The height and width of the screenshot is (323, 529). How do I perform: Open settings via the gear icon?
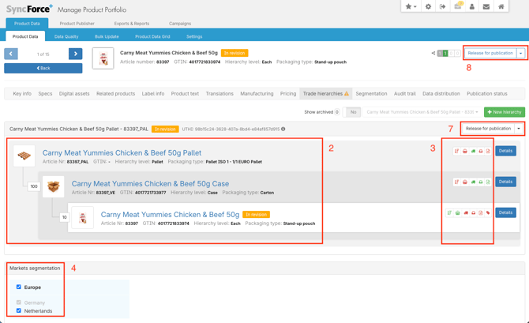(x=428, y=6)
